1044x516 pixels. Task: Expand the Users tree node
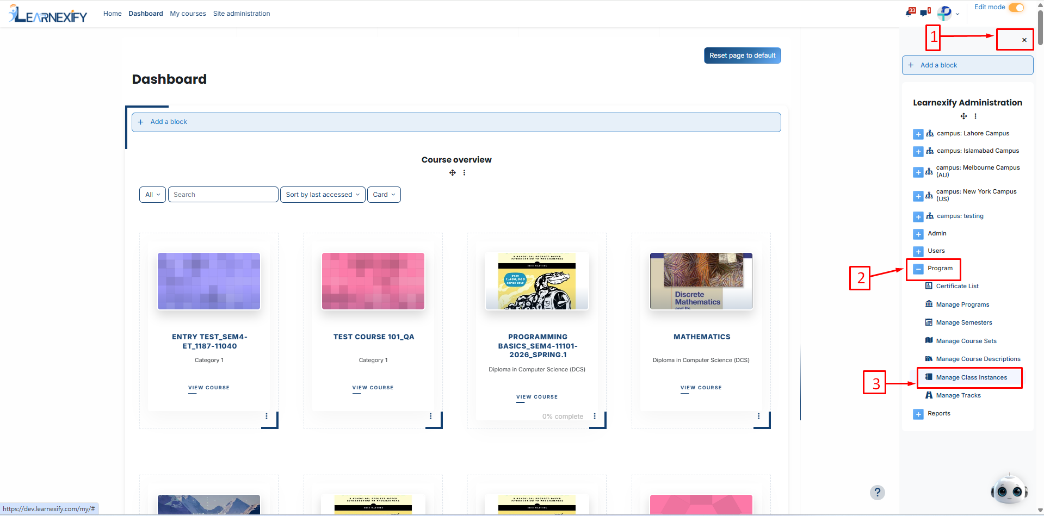click(918, 251)
